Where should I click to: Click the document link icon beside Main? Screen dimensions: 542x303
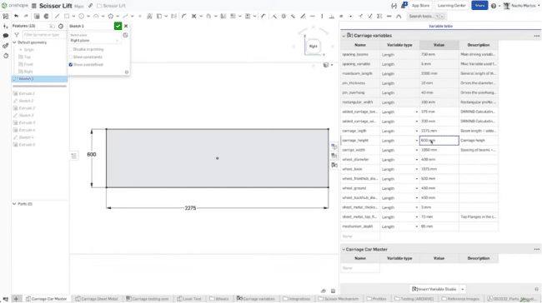point(91,6)
